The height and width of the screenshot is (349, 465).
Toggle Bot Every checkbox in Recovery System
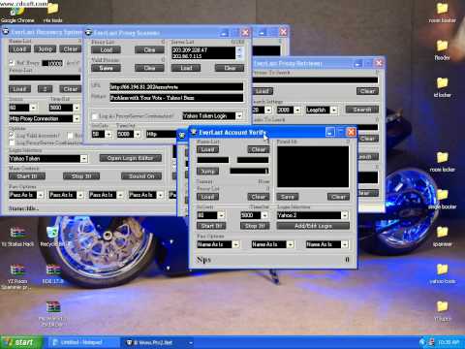[12, 62]
